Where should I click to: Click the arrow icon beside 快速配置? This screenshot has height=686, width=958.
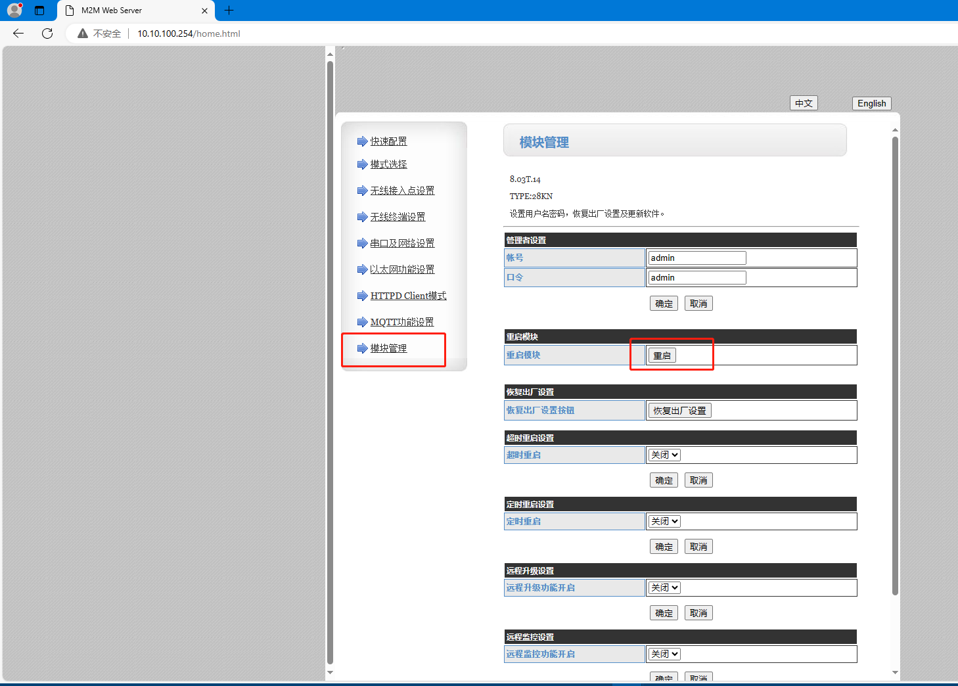click(362, 141)
